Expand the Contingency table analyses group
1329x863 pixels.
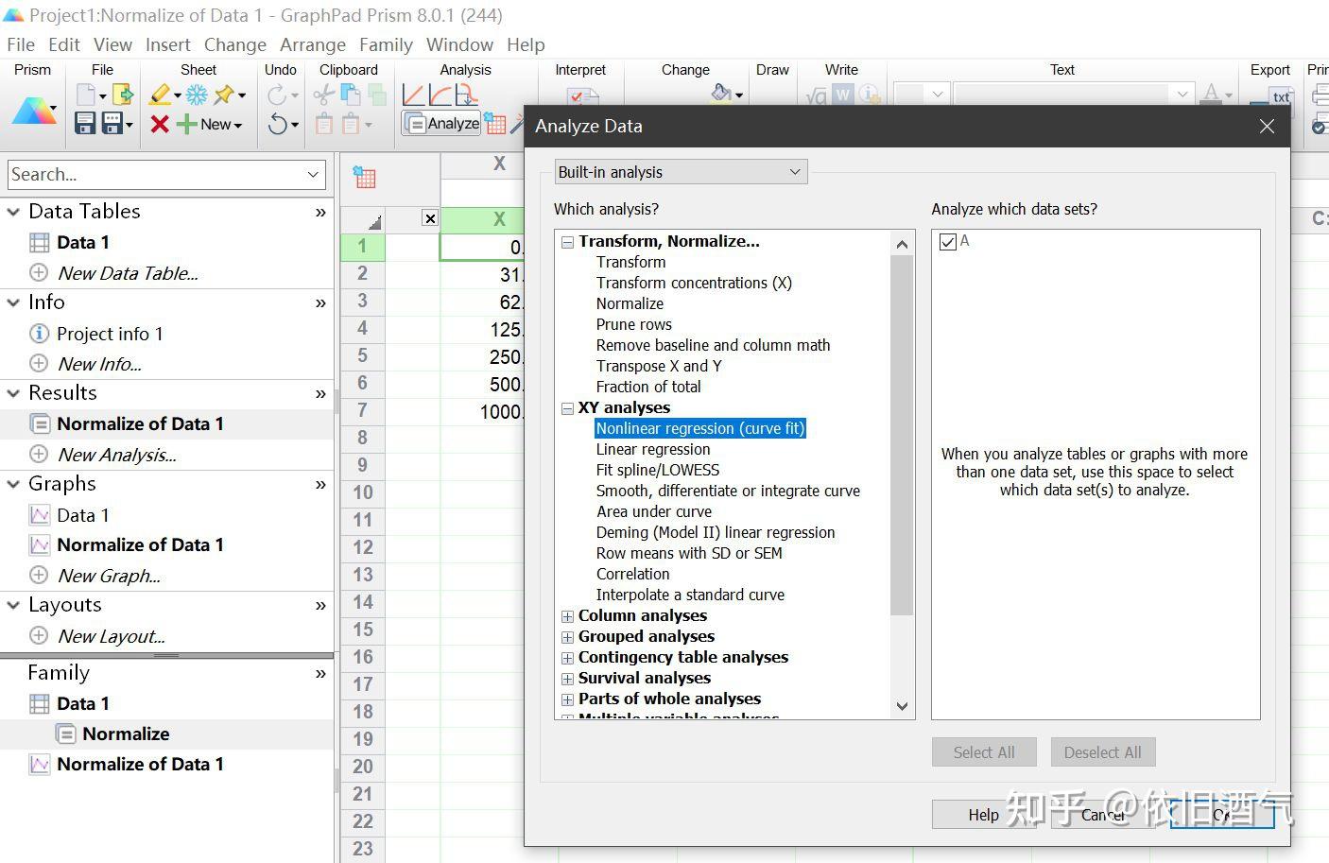coord(567,658)
